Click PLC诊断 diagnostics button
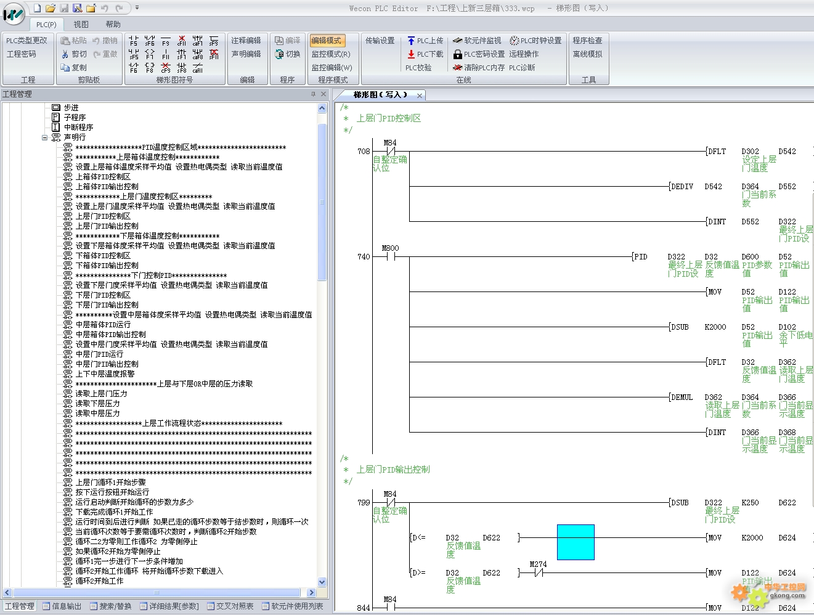This screenshot has width=814, height=615. (x=523, y=68)
